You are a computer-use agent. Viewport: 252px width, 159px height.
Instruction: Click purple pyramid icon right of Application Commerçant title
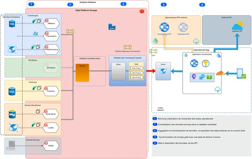click(218, 56)
